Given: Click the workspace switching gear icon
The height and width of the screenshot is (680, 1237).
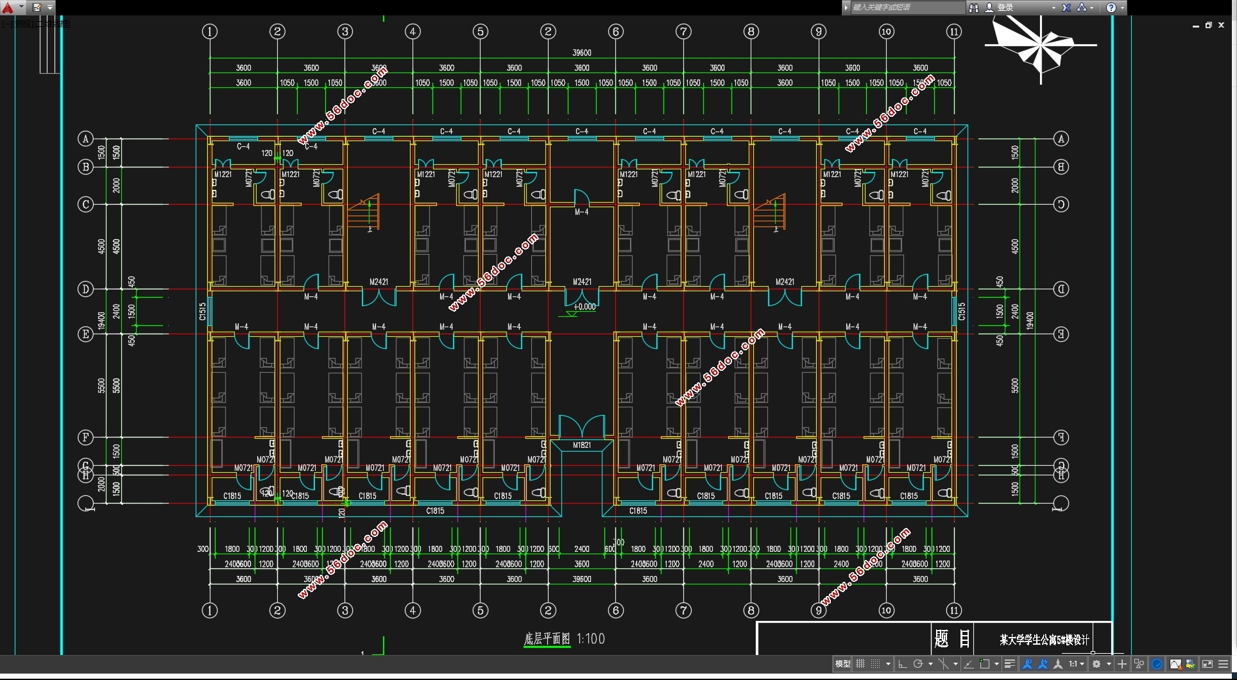Looking at the screenshot, I should (x=1096, y=664).
